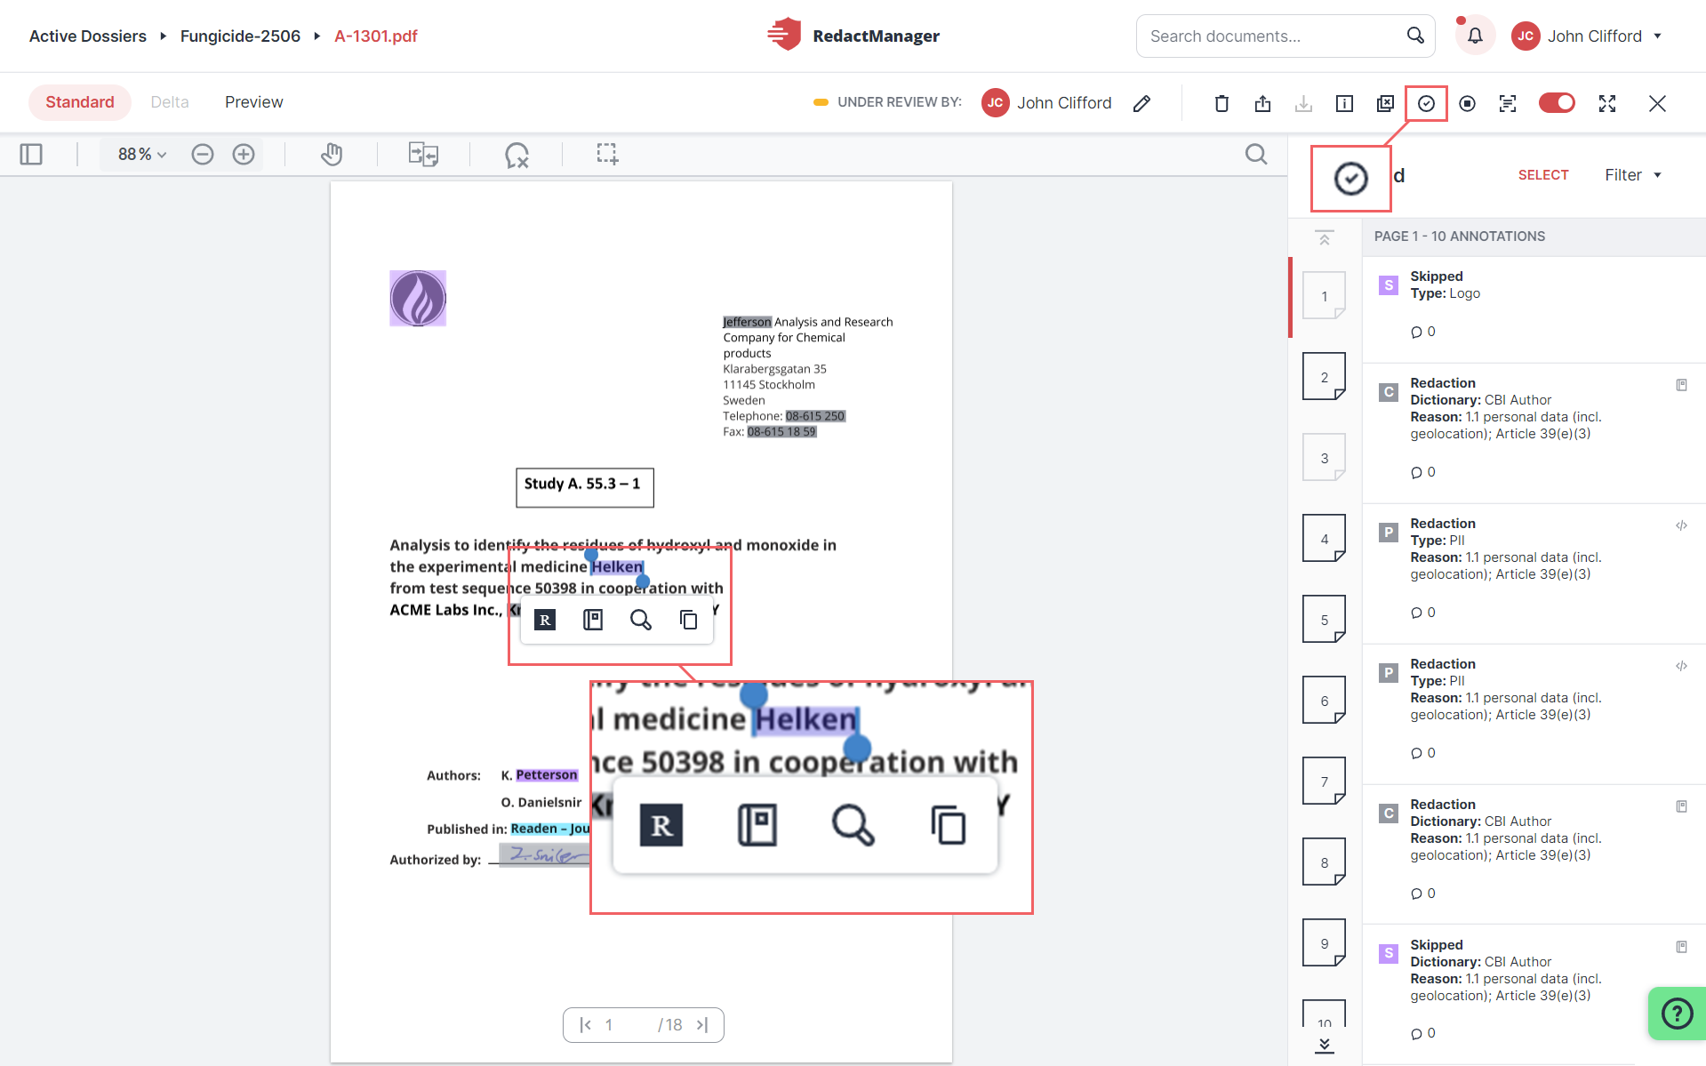The height and width of the screenshot is (1066, 1706).
Task: Click the copy icon in the text popup
Action: 688,620
